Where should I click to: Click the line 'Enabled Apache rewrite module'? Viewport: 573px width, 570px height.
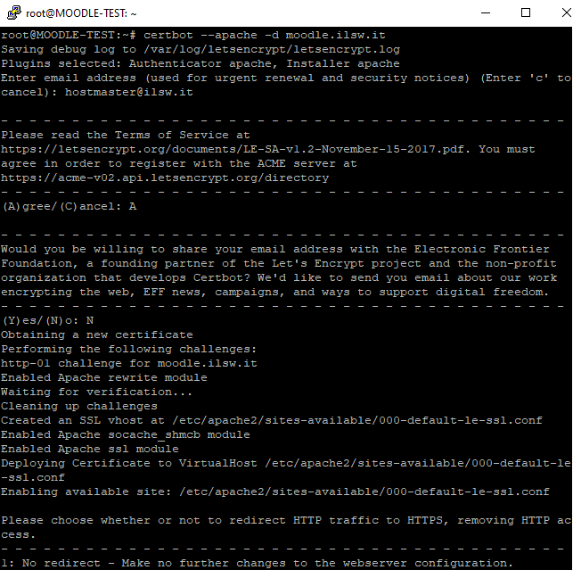(x=103, y=377)
